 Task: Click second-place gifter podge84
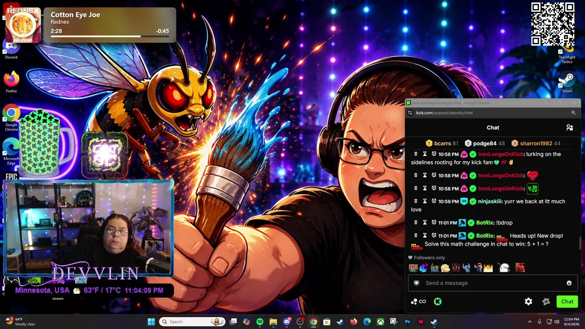[x=484, y=143]
